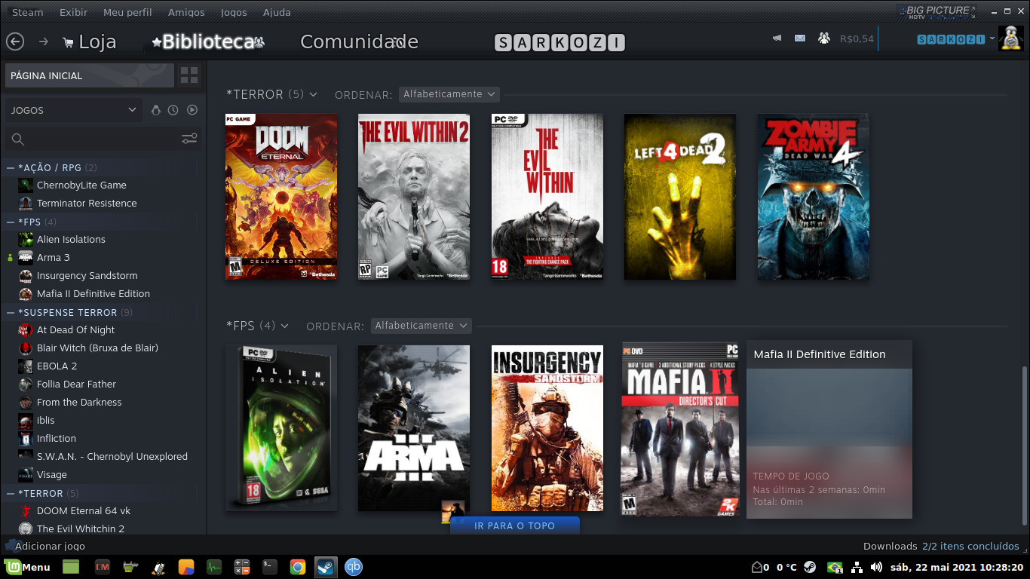This screenshot has width=1030, height=579.
Task: Open advanced filter settings icon
Action: (x=189, y=139)
